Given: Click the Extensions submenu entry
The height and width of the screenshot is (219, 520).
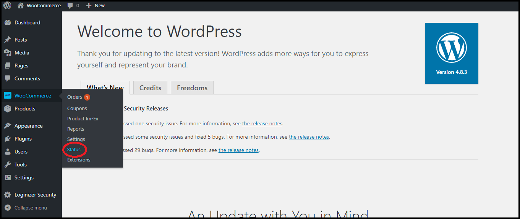Looking at the screenshot, I should click(x=79, y=160).
